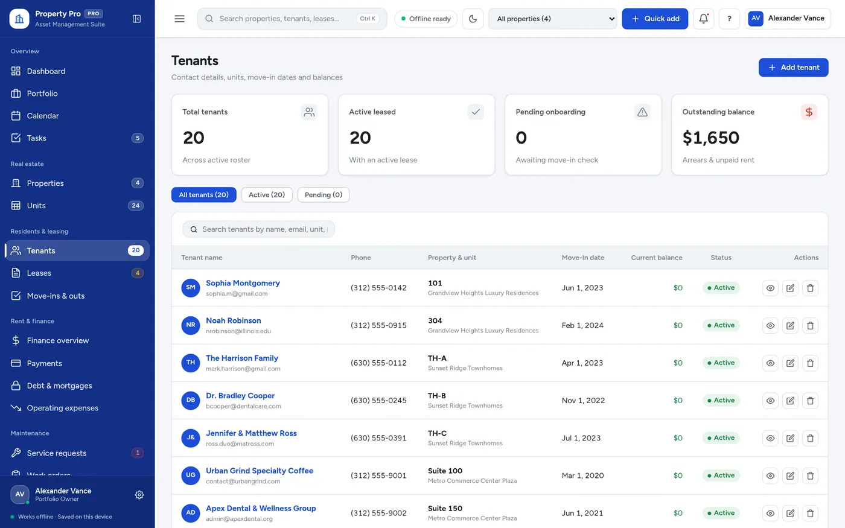Screen dimensions: 845x528
Task: Click the global search field
Action: [292, 19]
